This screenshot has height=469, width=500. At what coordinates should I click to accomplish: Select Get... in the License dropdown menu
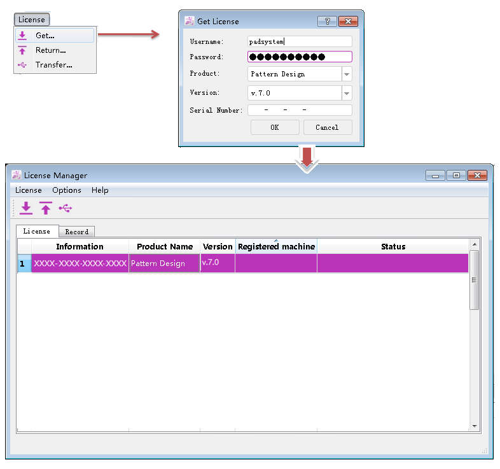click(45, 36)
